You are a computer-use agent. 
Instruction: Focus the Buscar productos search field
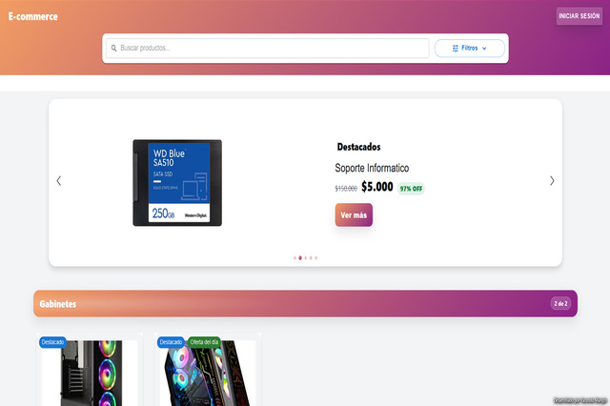click(268, 49)
